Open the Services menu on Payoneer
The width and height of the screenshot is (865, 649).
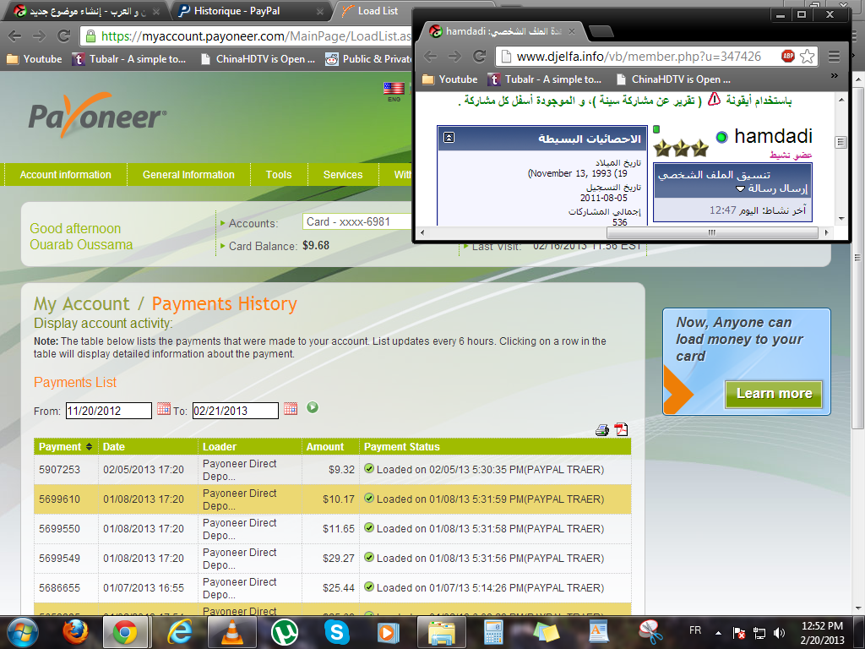click(343, 174)
